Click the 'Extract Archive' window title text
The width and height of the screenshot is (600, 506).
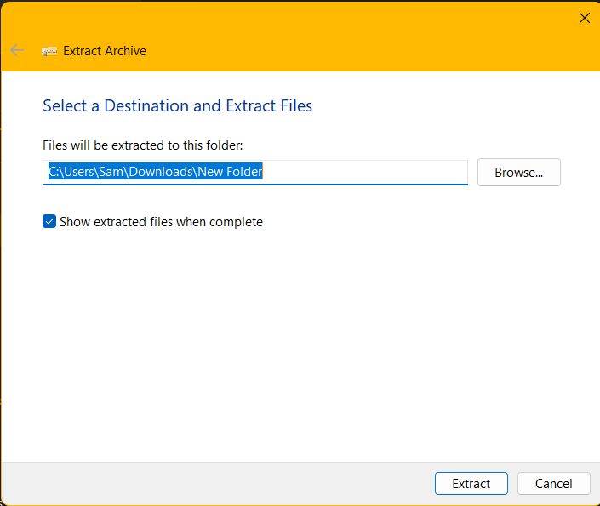(105, 51)
